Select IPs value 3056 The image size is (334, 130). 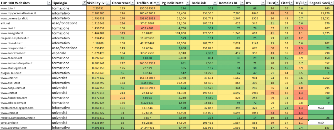pyautogui.click(x=255, y=113)
